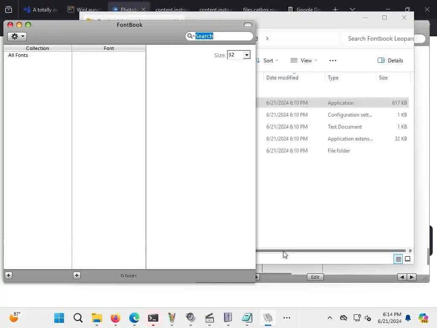Click the magnifier icon in FontBook search

(190, 36)
